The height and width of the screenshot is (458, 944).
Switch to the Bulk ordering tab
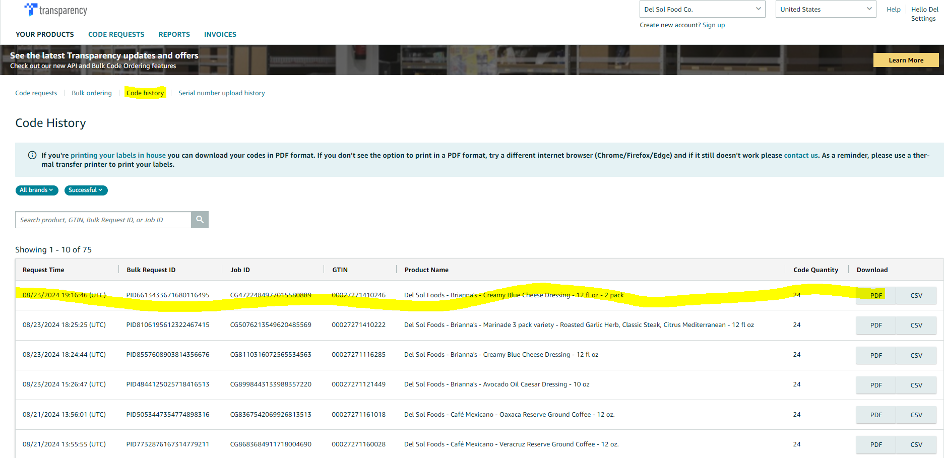click(x=92, y=93)
